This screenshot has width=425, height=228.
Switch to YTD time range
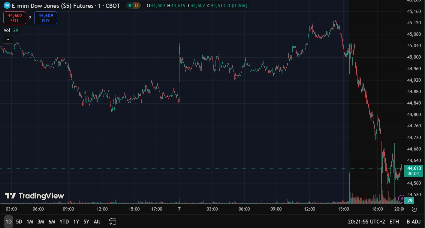64,222
